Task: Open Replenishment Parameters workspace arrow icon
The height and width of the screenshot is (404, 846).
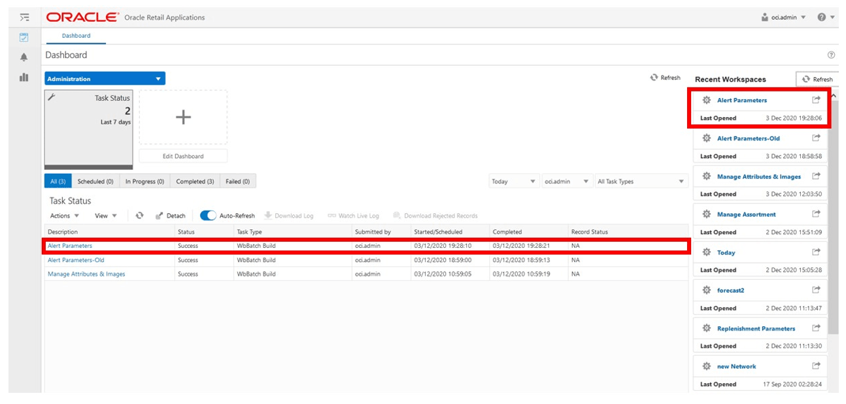Action: [816, 328]
